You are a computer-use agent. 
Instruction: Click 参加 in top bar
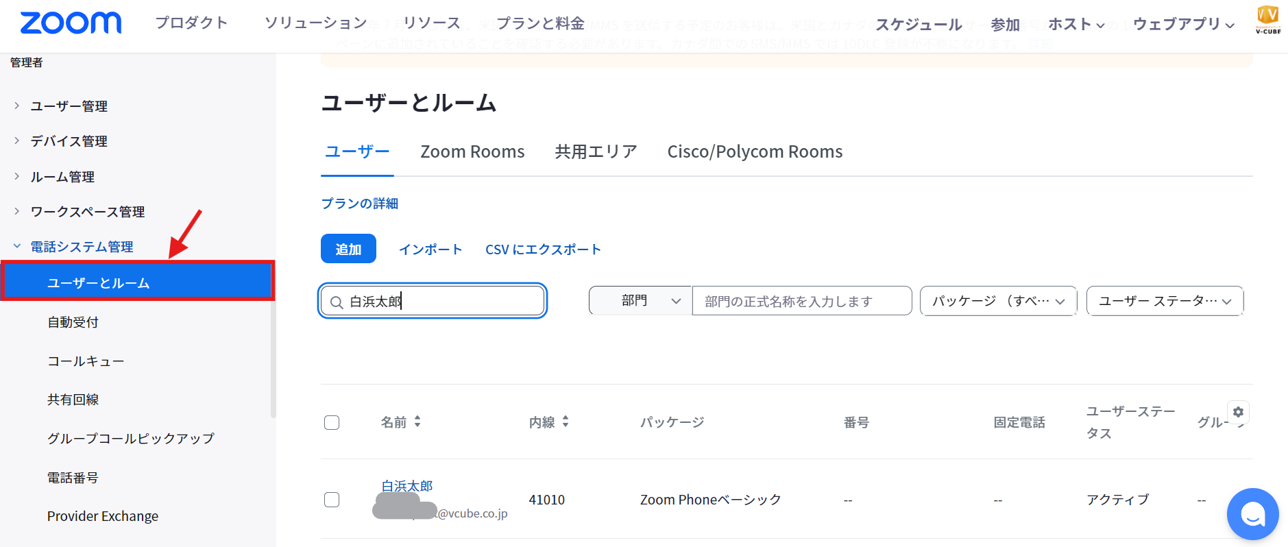(x=1006, y=24)
